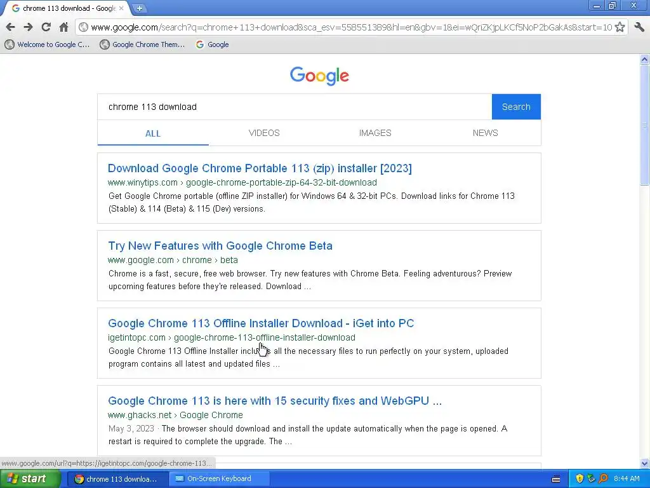Click the page scrollbar down arrow
Screen dimensions: 650x488
point(645,463)
